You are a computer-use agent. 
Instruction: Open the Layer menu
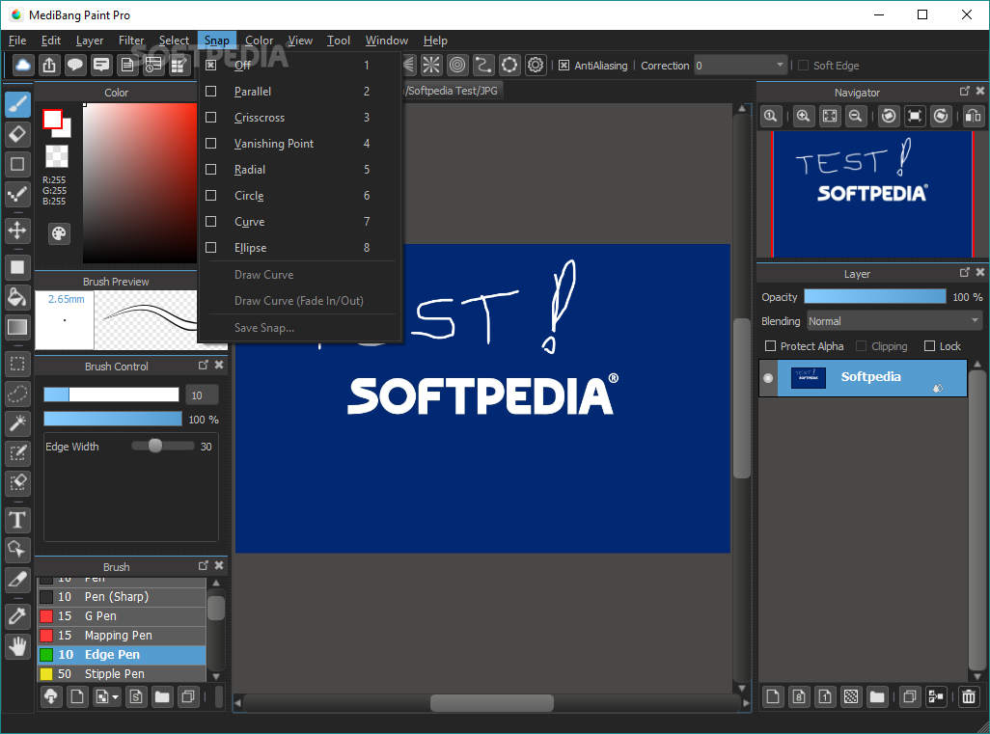(x=90, y=41)
